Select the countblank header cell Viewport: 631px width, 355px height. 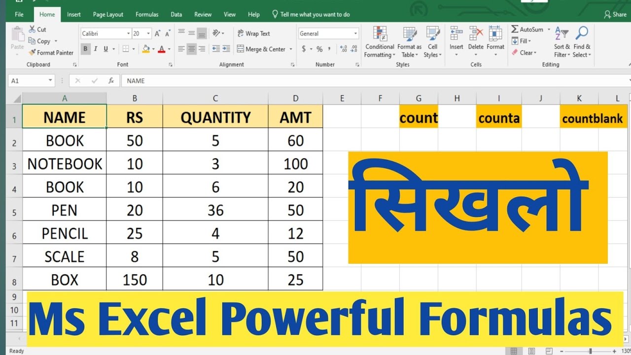(594, 118)
